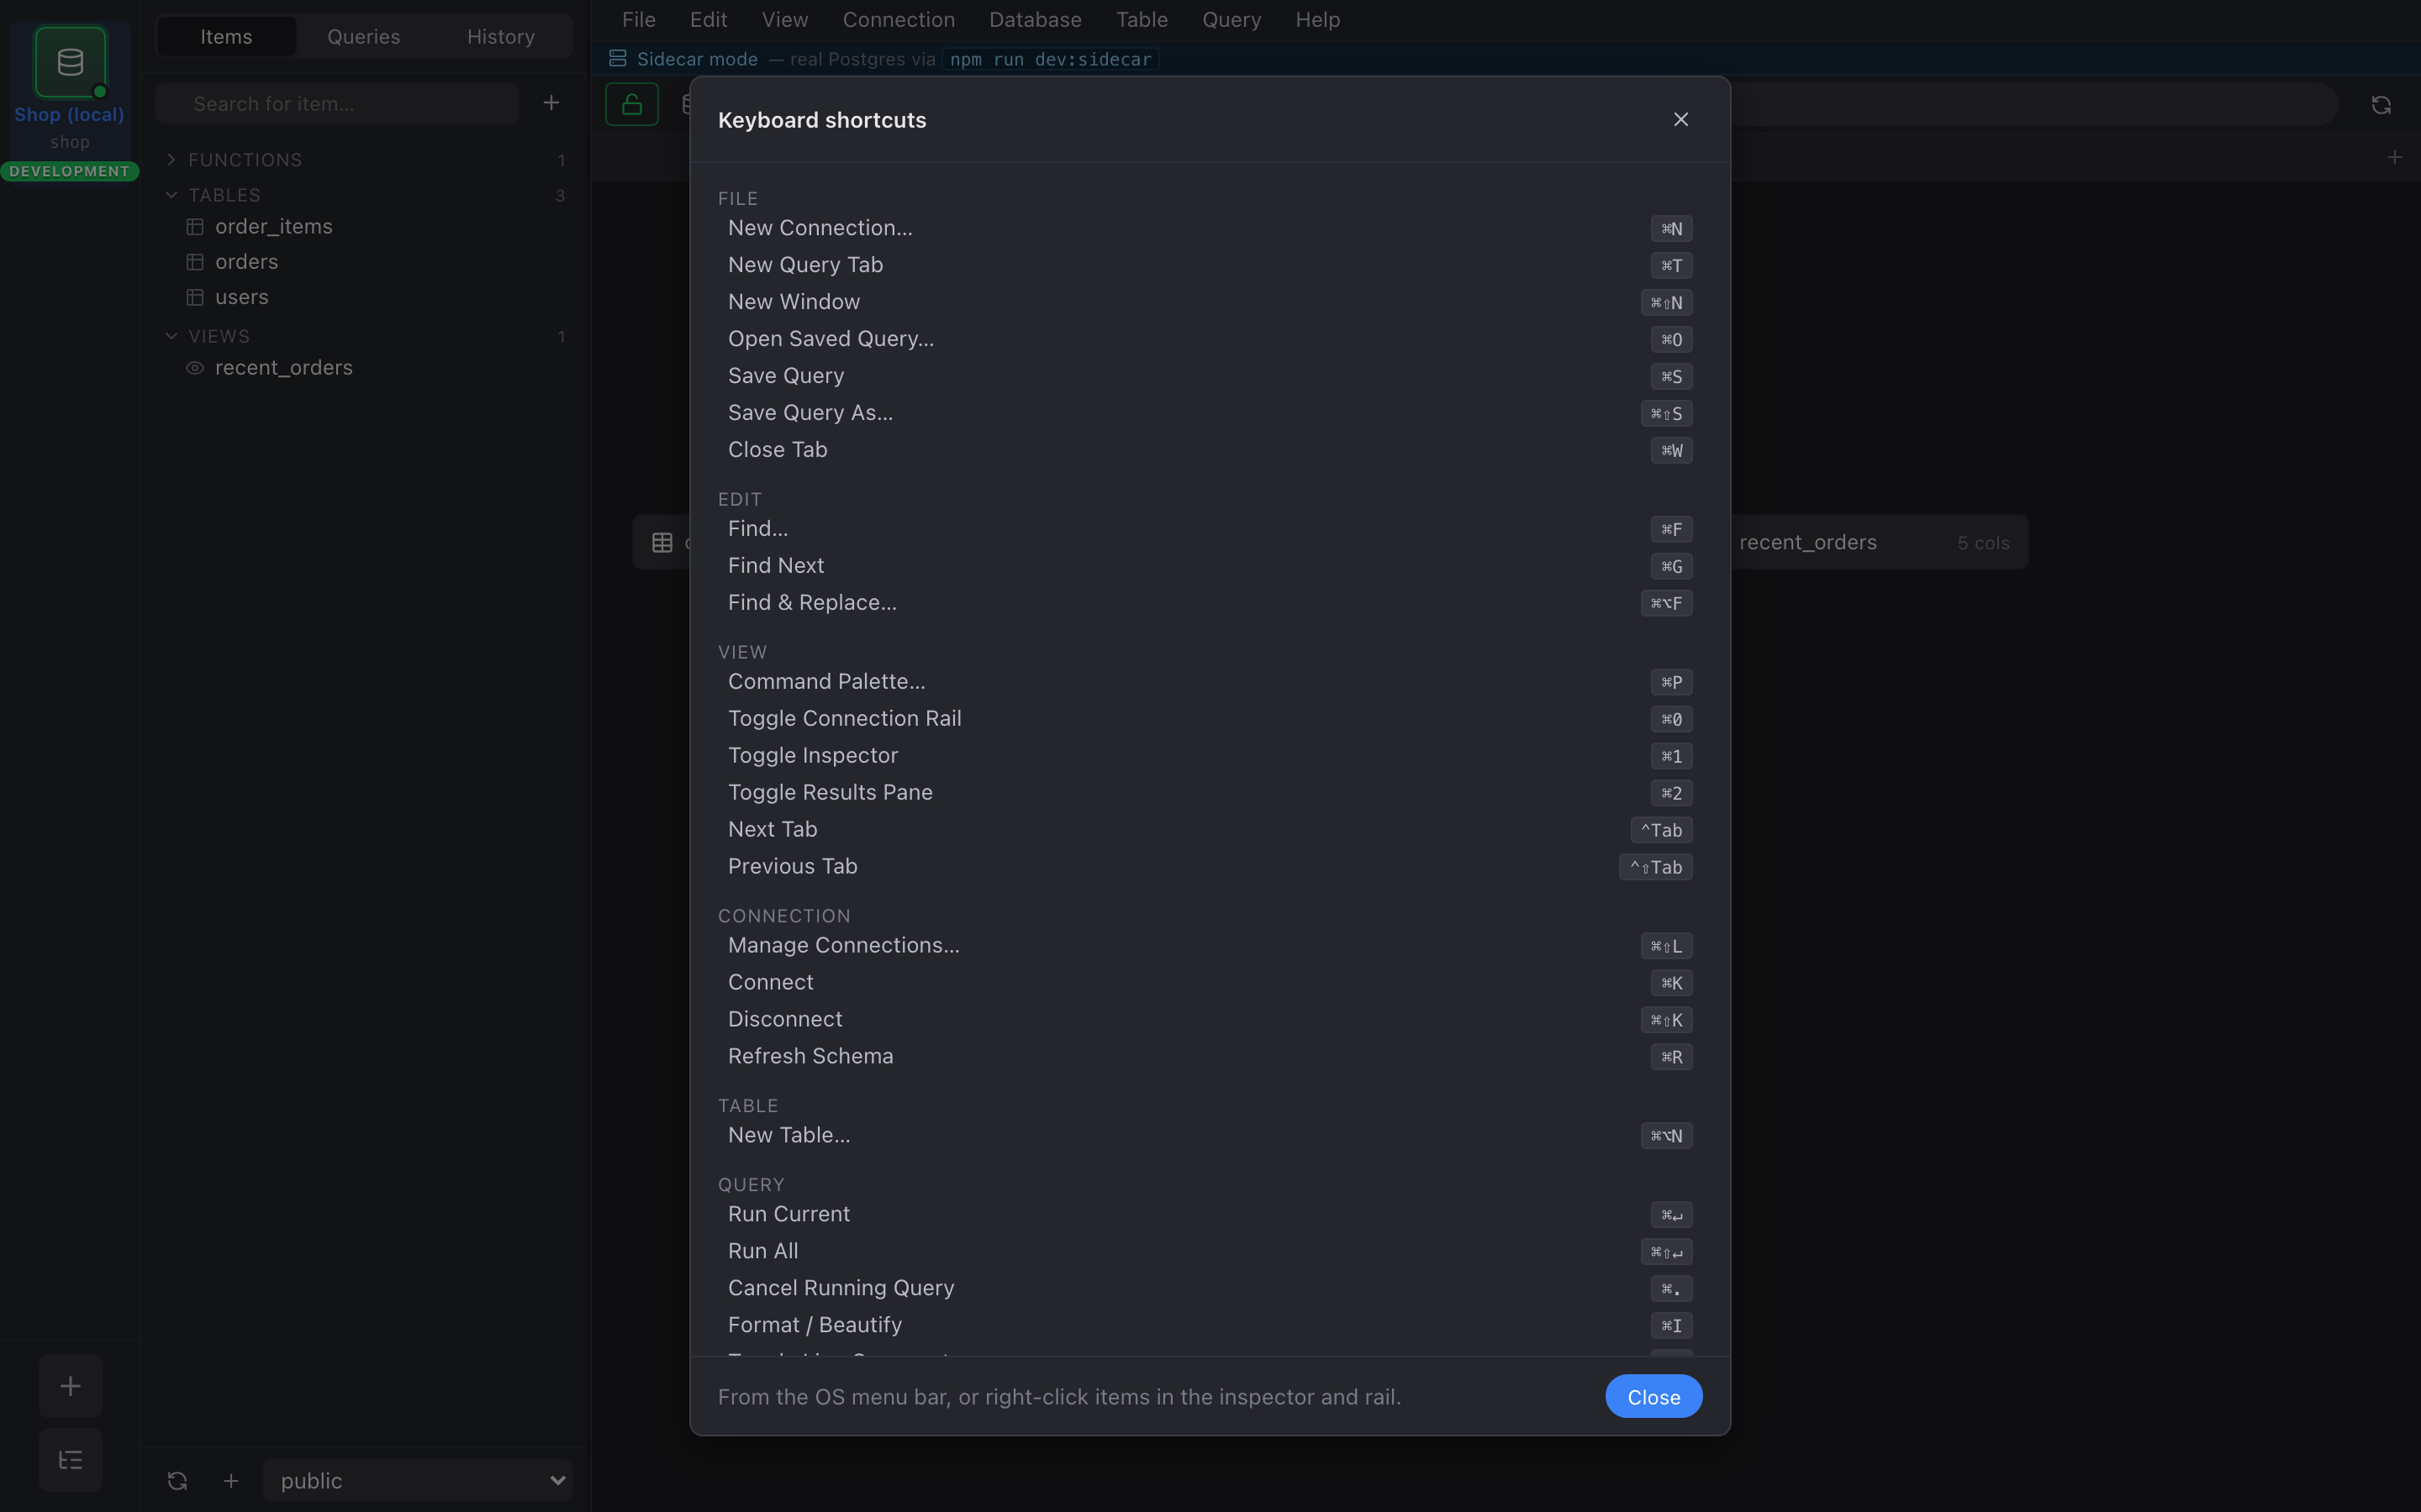Click the add item plus icon beside the search field
The image size is (2421, 1512).
point(551,103)
